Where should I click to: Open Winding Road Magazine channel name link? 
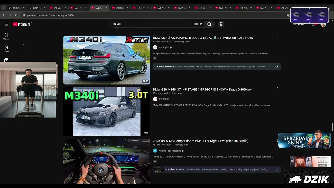[170, 151]
